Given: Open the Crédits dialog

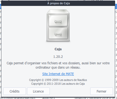Looking at the screenshot, I should pos(14,91).
